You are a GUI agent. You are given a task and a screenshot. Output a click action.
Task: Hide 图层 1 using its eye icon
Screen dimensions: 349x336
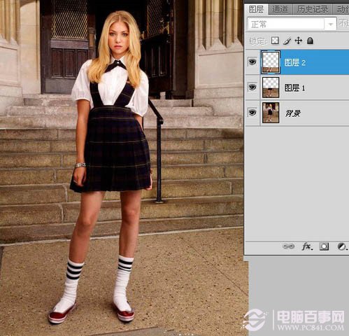pyautogui.click(x=252, y=87)
